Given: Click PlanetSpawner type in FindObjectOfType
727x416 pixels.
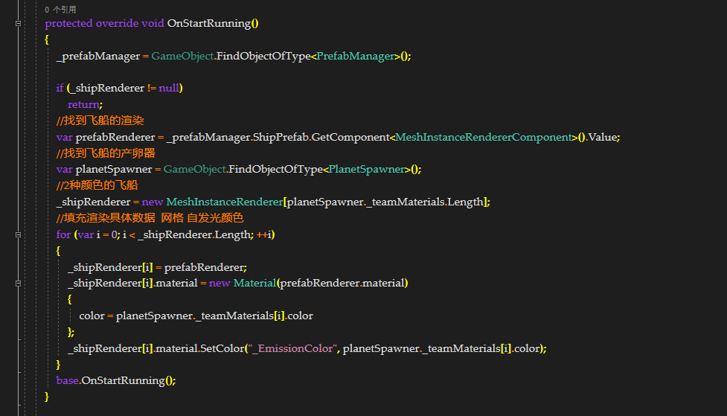Looking at the screenshot, I should pos(367,169).
